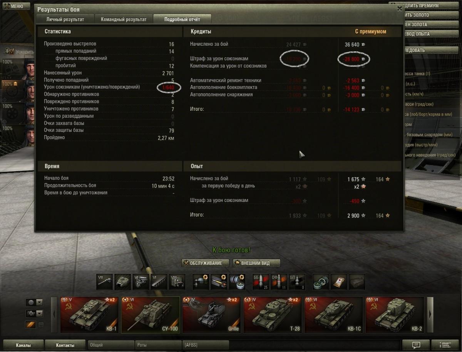Open the radio module slot (tier VIII)
The height and width of the screenshot is (352, 462).
(x=177, y=282)
